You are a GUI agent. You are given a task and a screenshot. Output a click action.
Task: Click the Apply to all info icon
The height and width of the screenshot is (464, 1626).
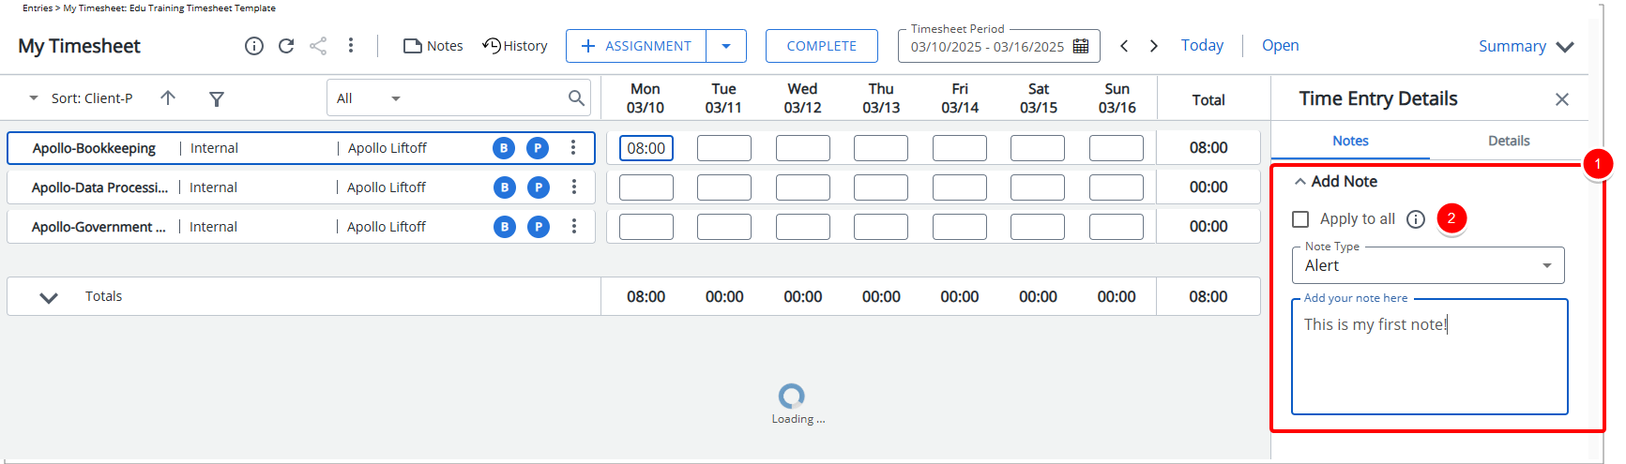coord(1416,219)
